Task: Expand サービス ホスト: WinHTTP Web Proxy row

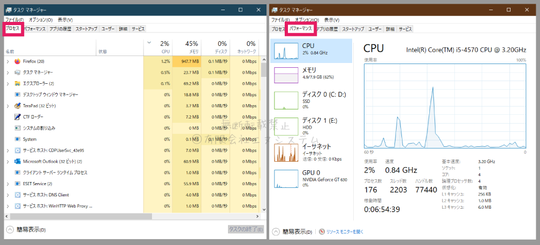Action: pyautogui.click(x=8, y=206)
